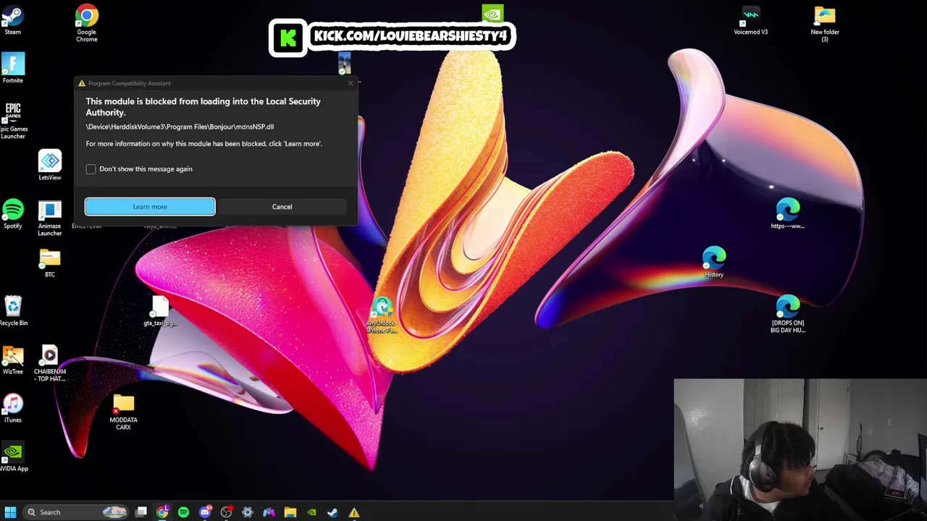Screen dimensions: 927x521
Task: Open NVIDIA App desktop shortcut
Action: [13, 457]
